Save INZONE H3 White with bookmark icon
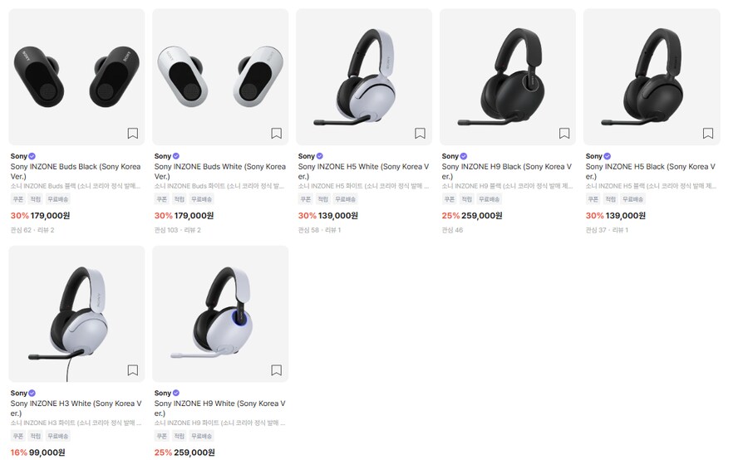The image size is (748, 460). pyautogui.click(x=133, y=369)
